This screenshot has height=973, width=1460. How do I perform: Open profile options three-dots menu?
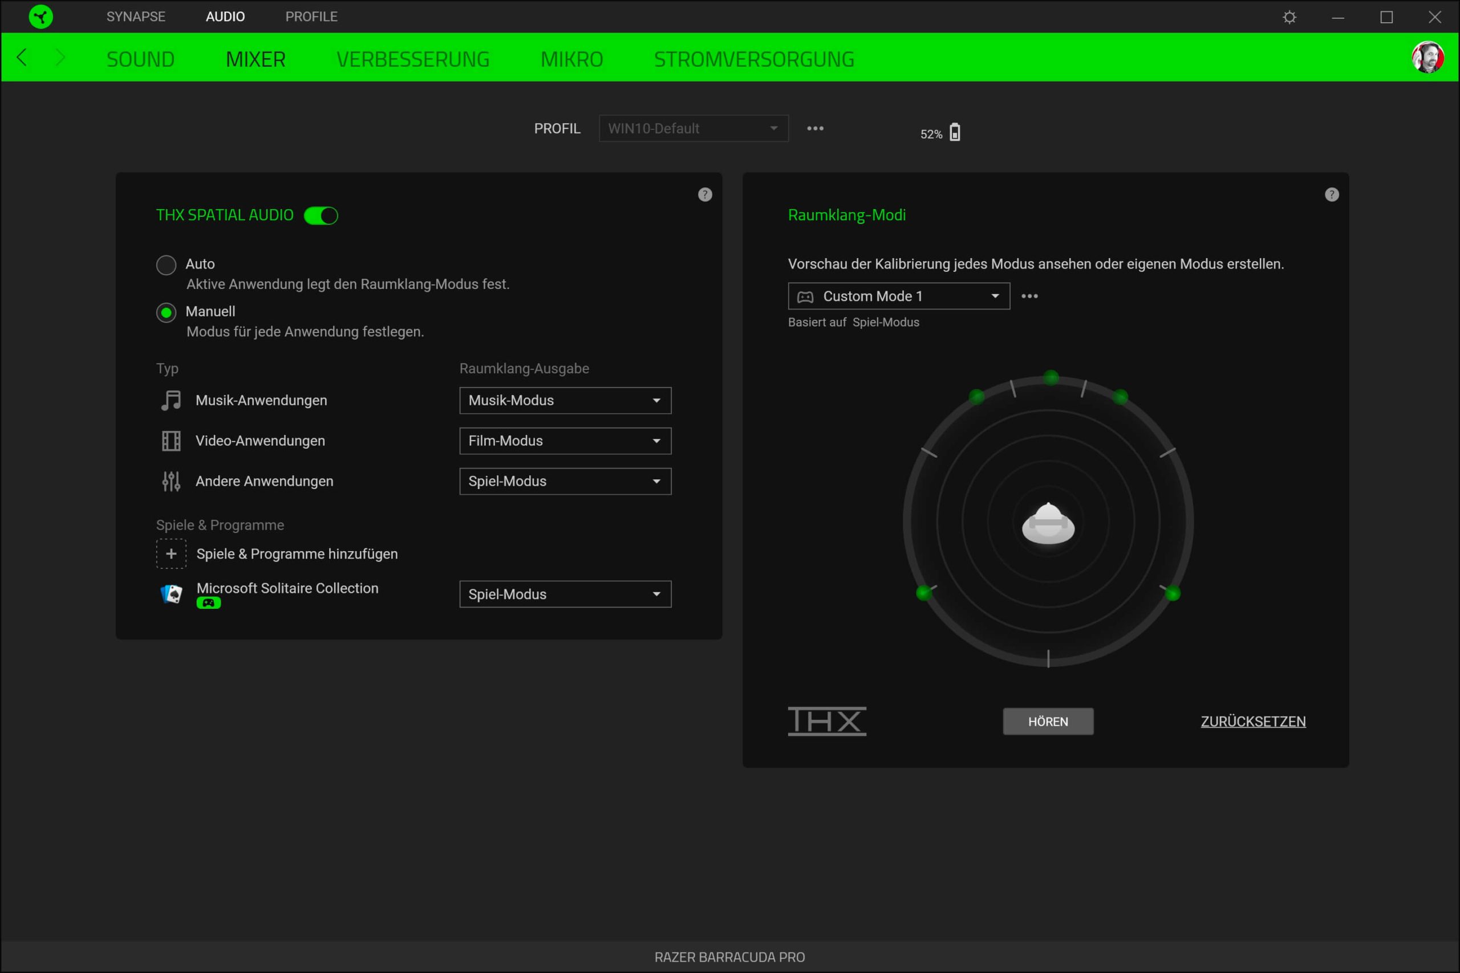coord(815,128)
